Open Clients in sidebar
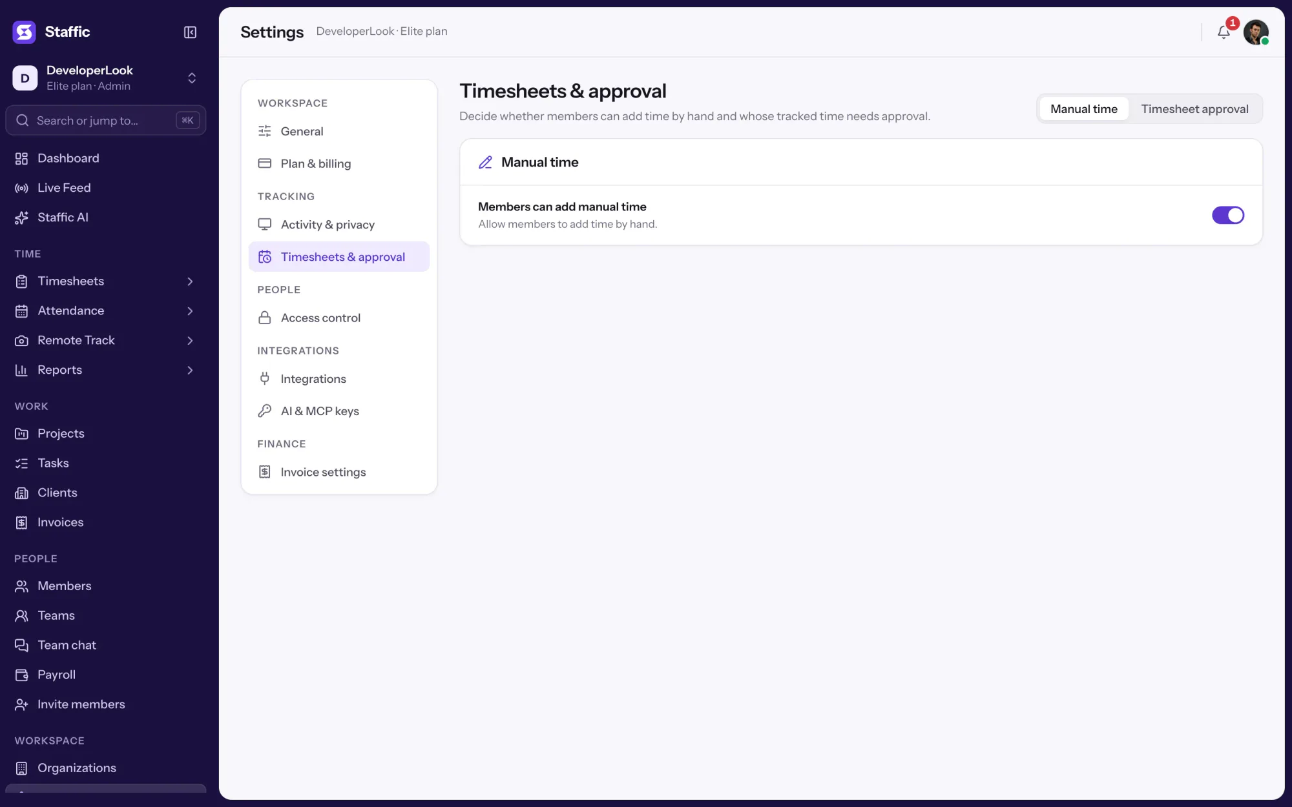 point(106,493)
